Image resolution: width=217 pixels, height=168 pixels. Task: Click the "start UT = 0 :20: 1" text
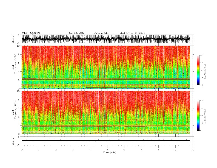132,33
